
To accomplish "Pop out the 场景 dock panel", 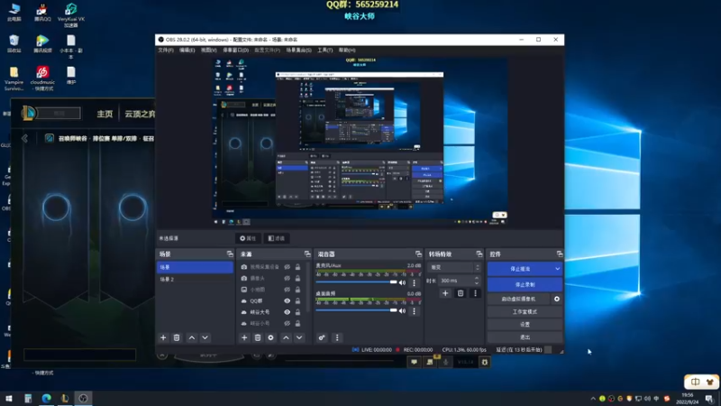I will (230, 254).
